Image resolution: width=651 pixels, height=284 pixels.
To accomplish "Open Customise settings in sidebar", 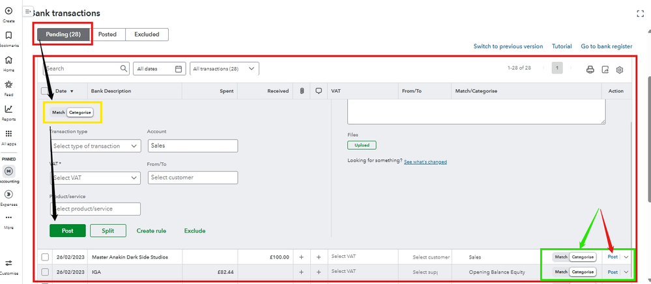I will pyautogui.click(x=8, y=263).
